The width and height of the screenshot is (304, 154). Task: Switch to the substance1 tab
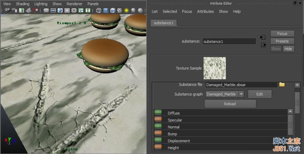[163, 23]
